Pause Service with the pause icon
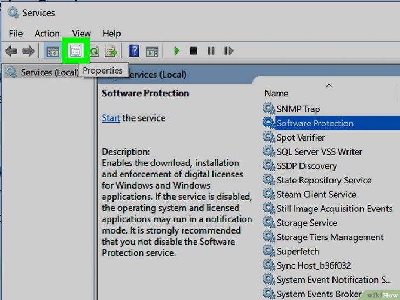The height and width of the screenshot is (300, 400). click(211, 51)
